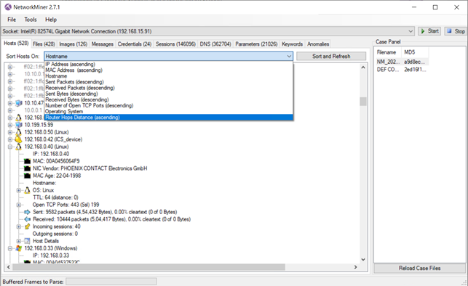The height and width of the screenshot is (286, 468).
Task: Open the Help menu
Action: (51, 20)
